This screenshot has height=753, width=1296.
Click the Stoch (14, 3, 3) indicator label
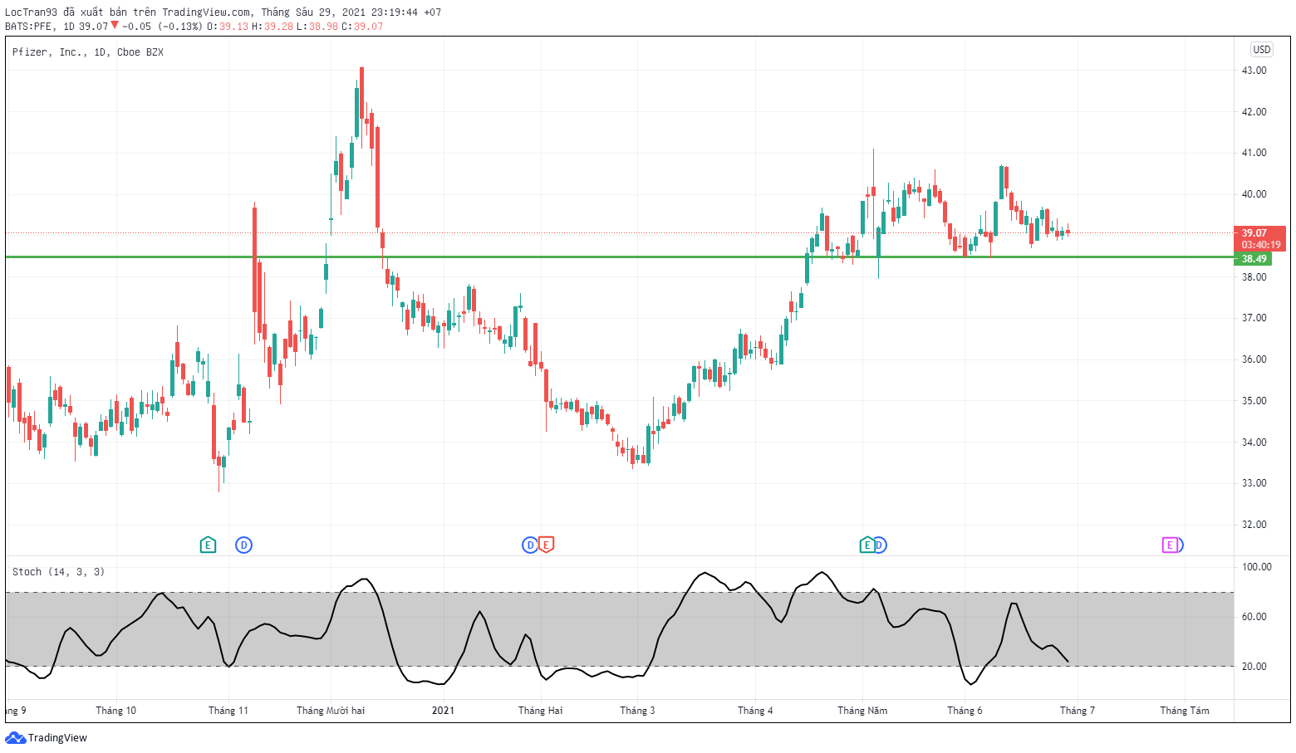pos(58,572)
